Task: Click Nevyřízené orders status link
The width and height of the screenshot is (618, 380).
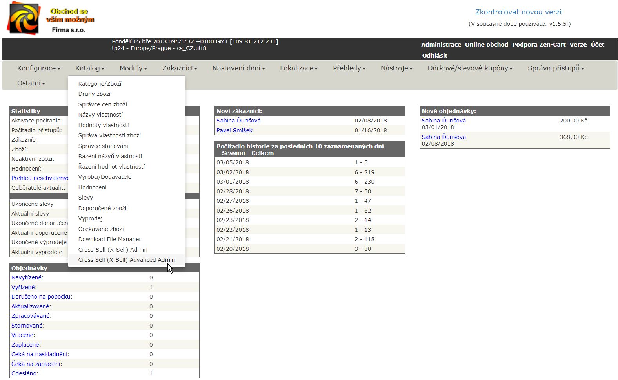Action: [27, 277]
